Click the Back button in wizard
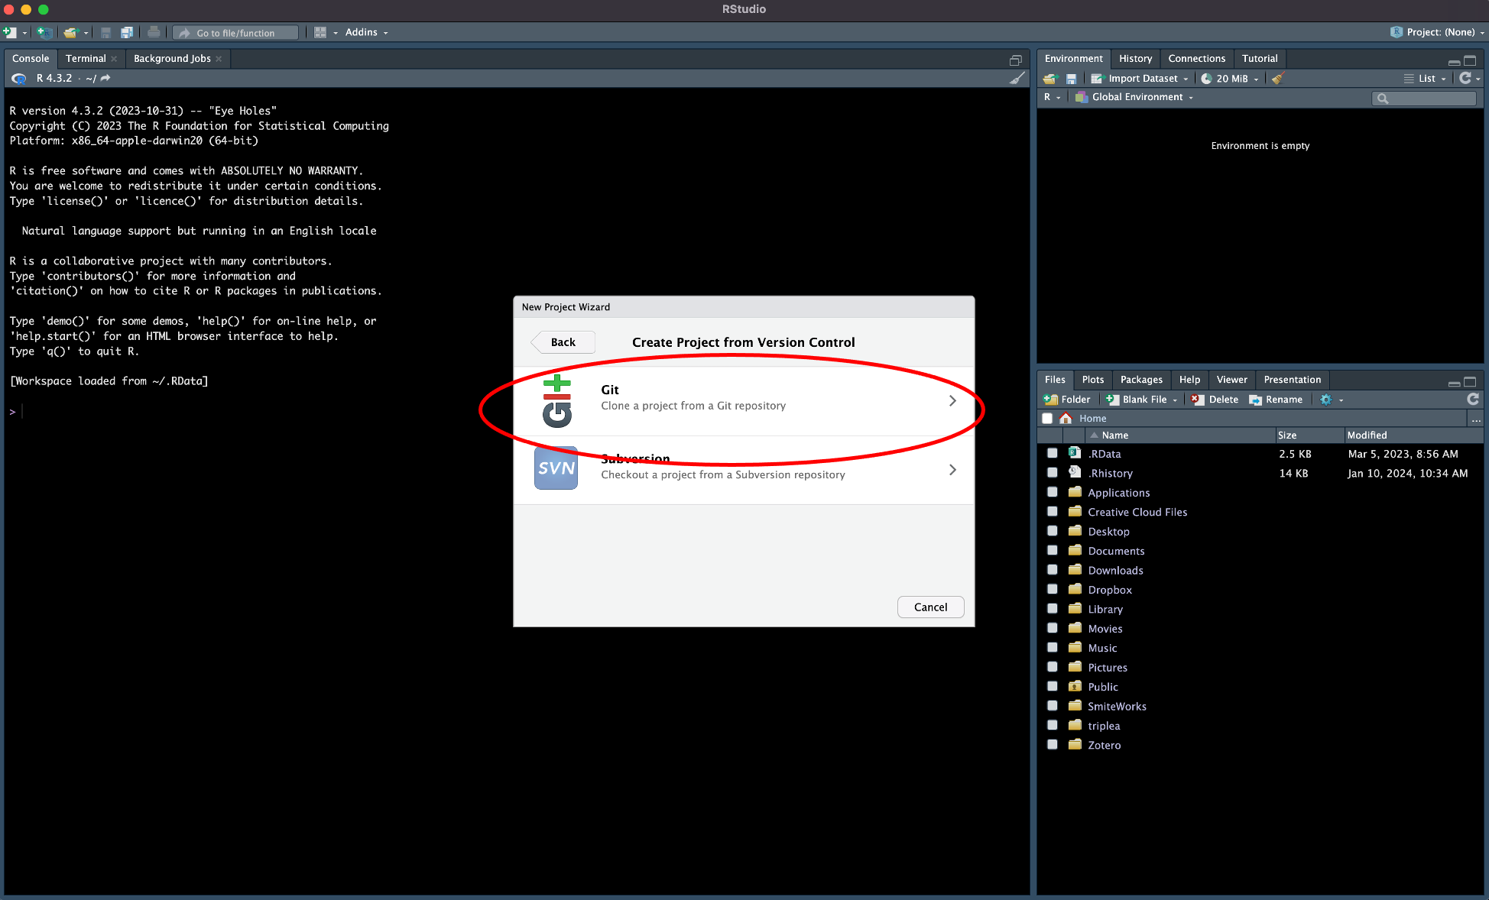 pyautogui.click(x=563, y=342)
